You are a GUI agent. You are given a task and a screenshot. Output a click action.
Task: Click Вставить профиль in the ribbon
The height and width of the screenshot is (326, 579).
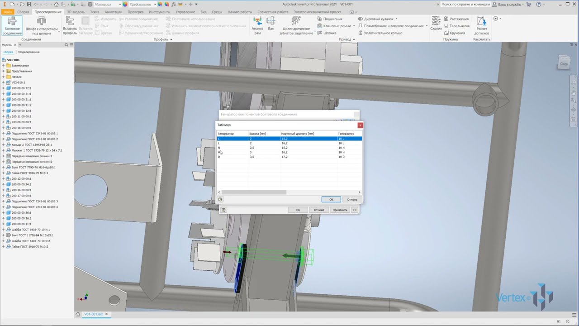click(70, 26)
